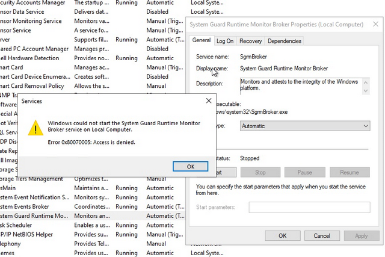Click Disabled startup type of Sensor Data Service
The image size is (385, 257).
(158, 12)
